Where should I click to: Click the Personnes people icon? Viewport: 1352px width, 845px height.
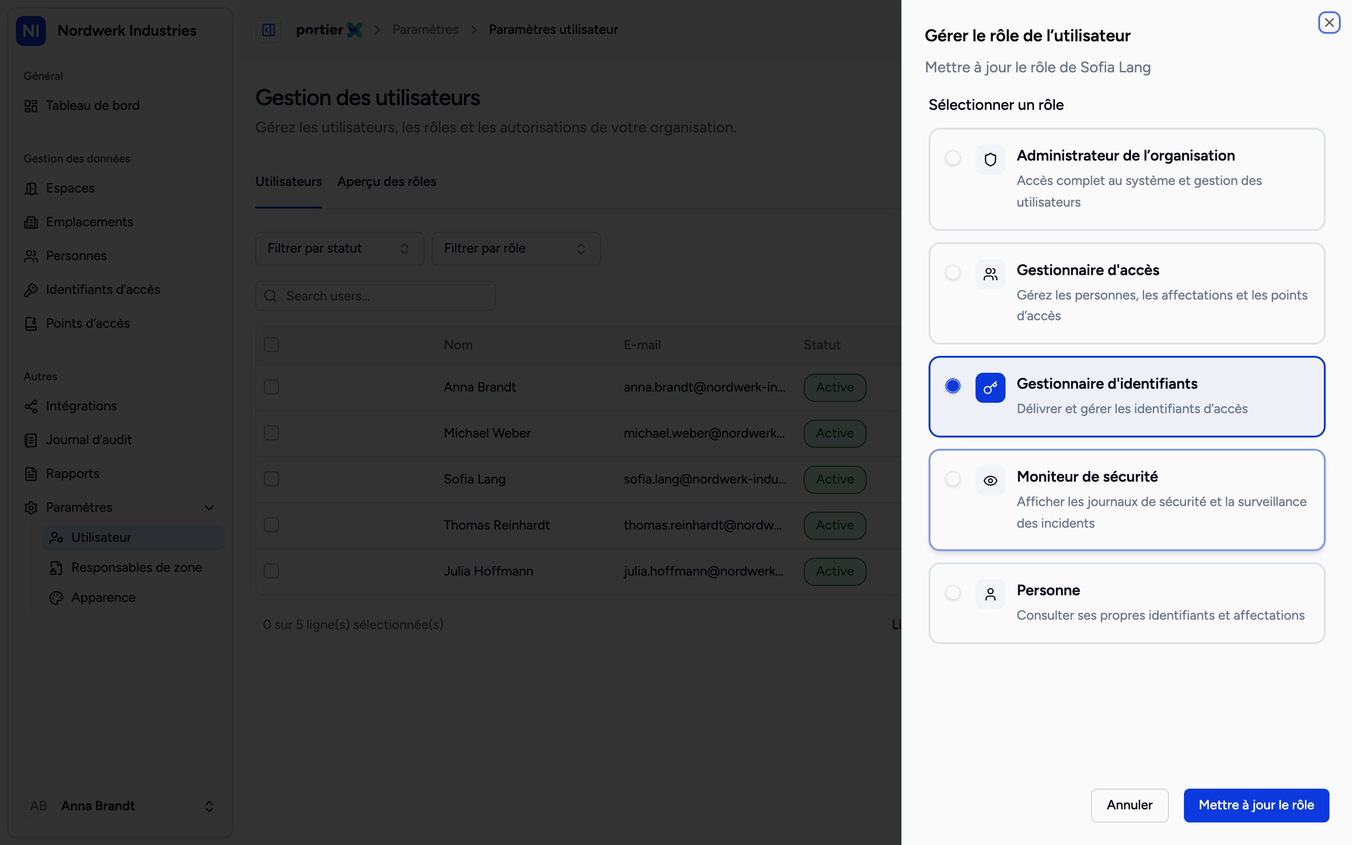[x=31, y=256]
